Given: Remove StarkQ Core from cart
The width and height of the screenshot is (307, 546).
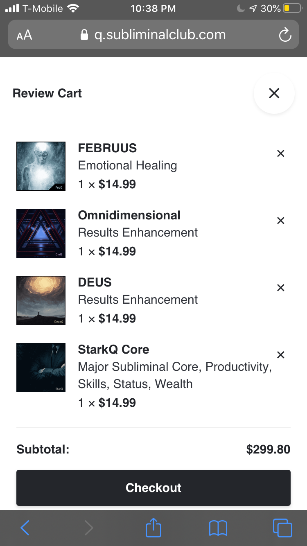Looking at the screenshot, I should point(280,355).
